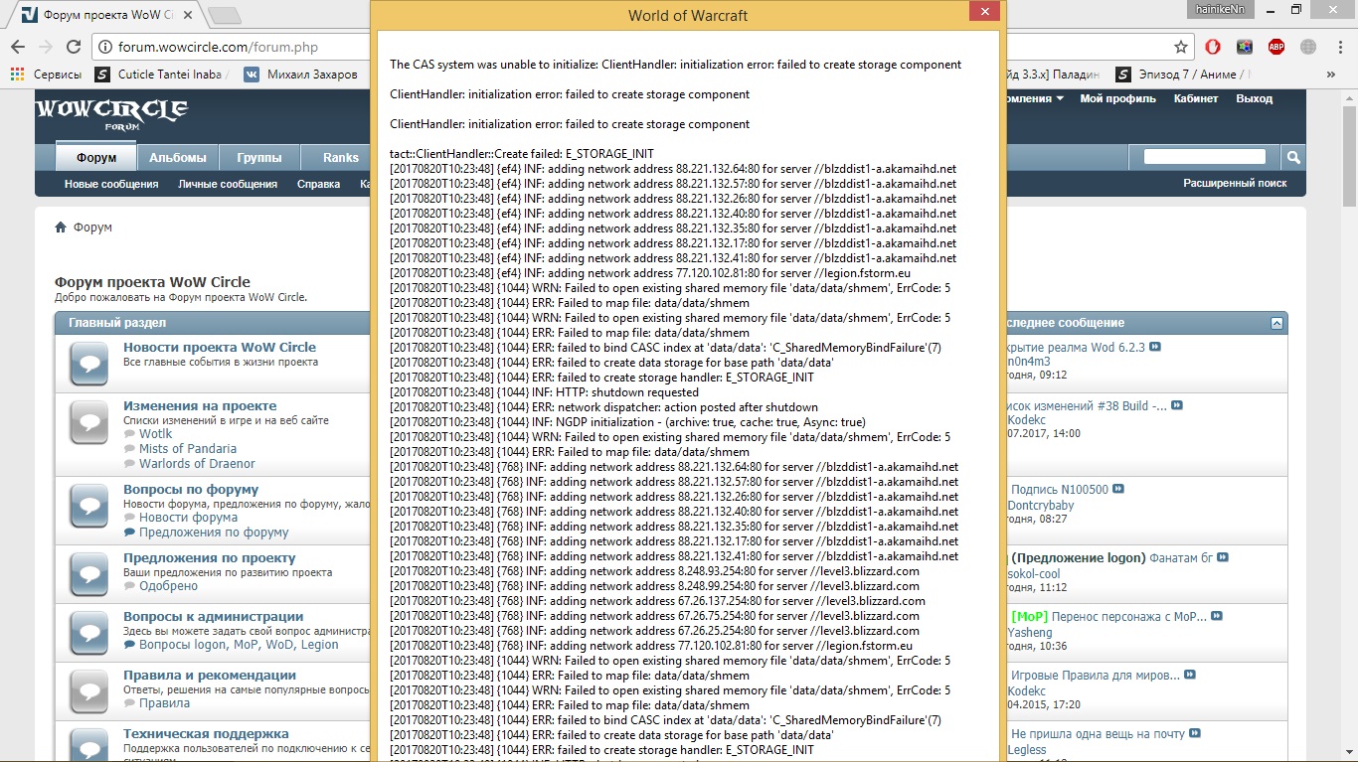The width and height of the screenshot is (1361, 762).
Task: Switch to the Альбомы tab
Action: tap(177, 157)
